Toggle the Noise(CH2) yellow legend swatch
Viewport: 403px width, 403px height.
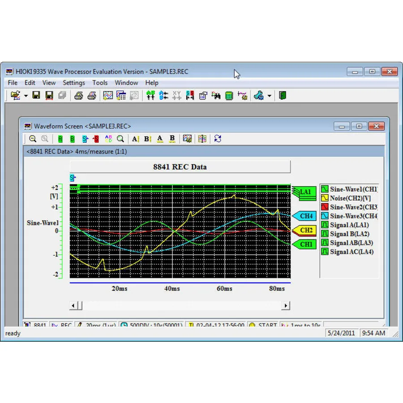pos(325,198)
